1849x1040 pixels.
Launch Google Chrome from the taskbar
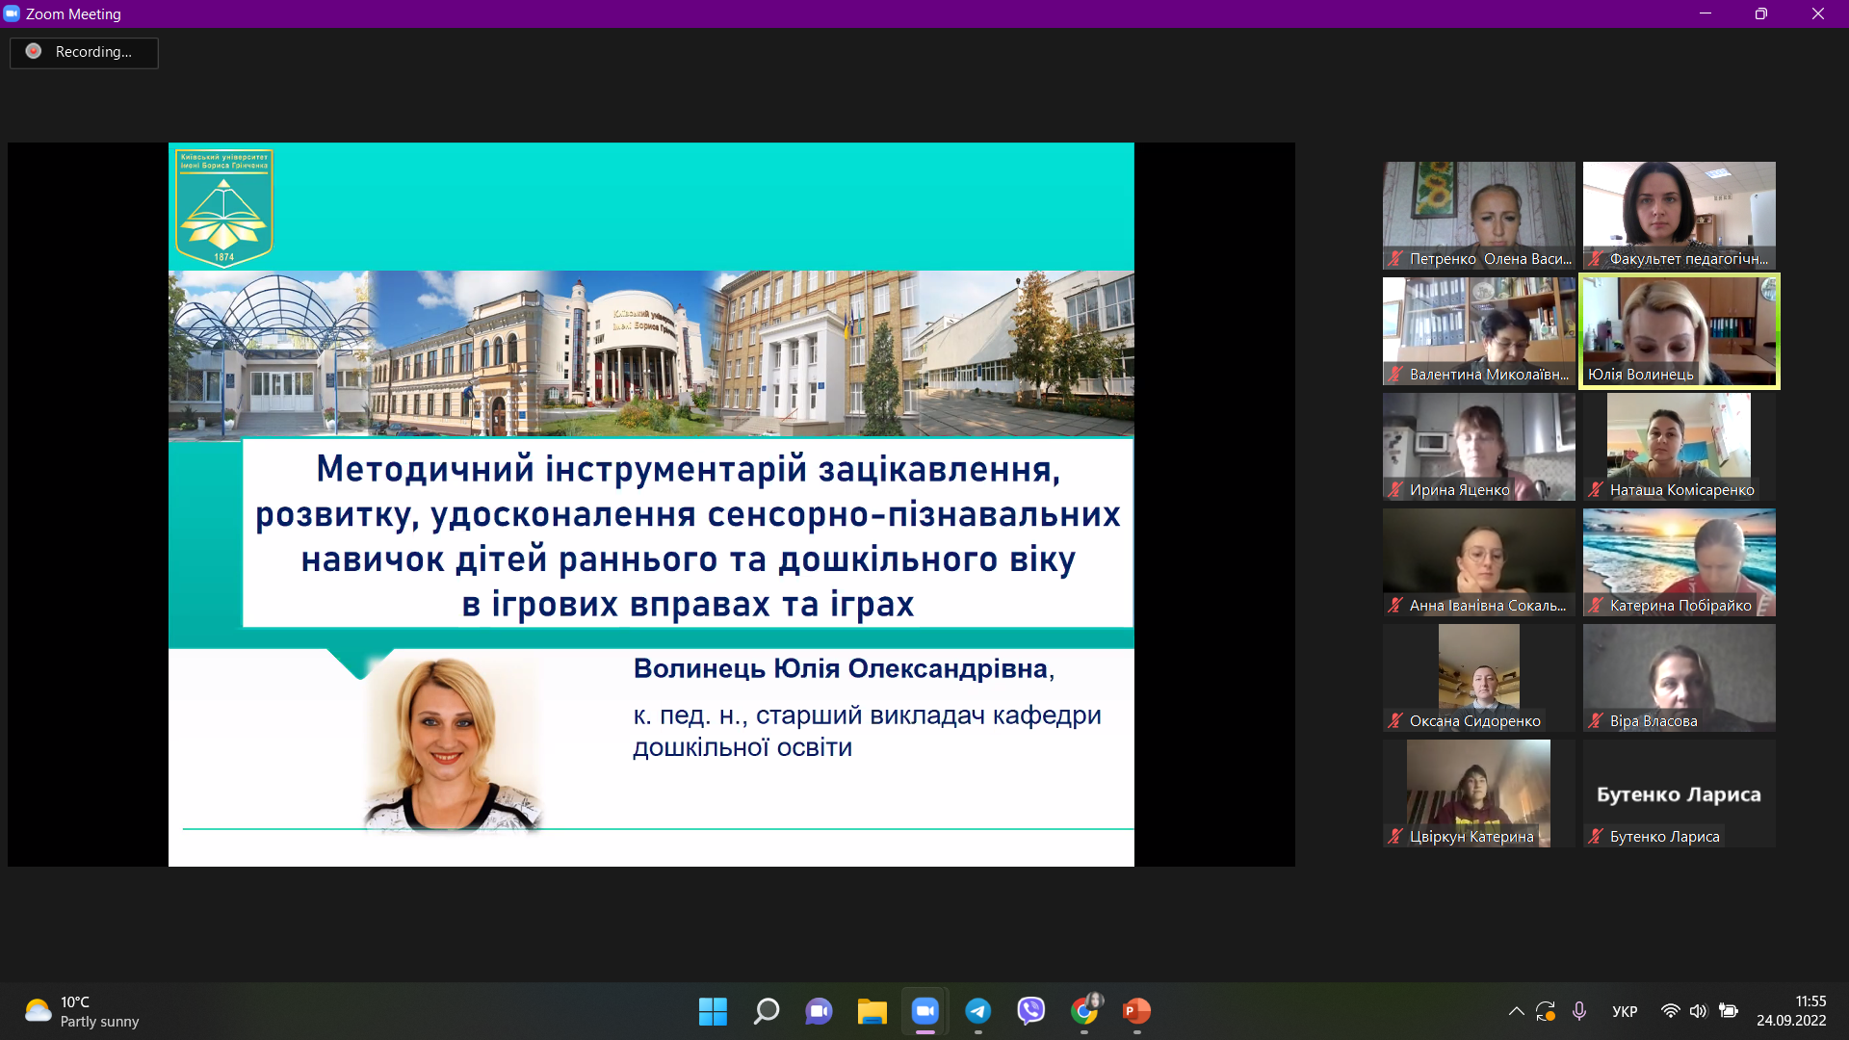tap(1084, 1012)
